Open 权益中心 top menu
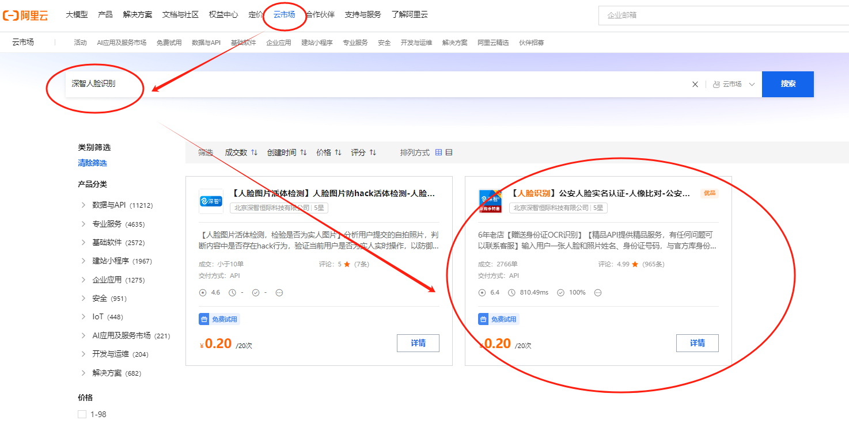This screenshot has height=424, width=849. click(x=223, y=15)
